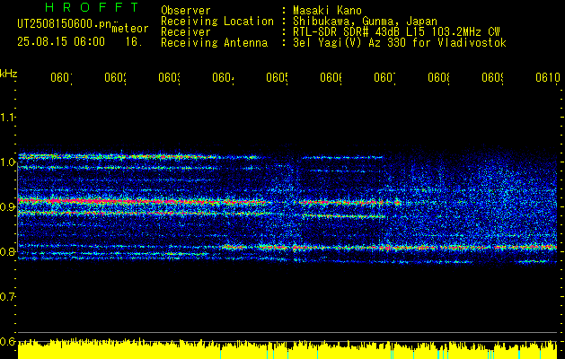Click the yellow signal level graph
565x359 pixels.
(x=287, y=348)
